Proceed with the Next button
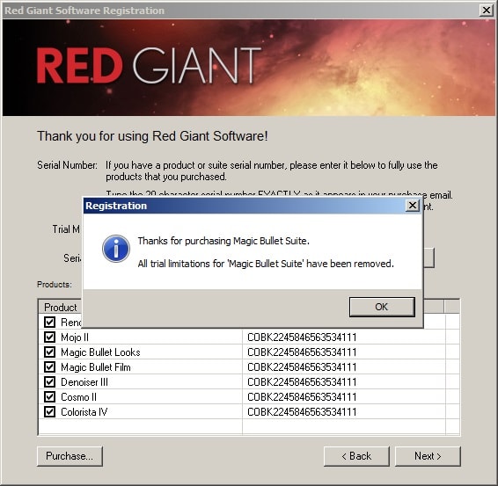The height and width of the screenshot is (486, 498). tap(428, 456)
